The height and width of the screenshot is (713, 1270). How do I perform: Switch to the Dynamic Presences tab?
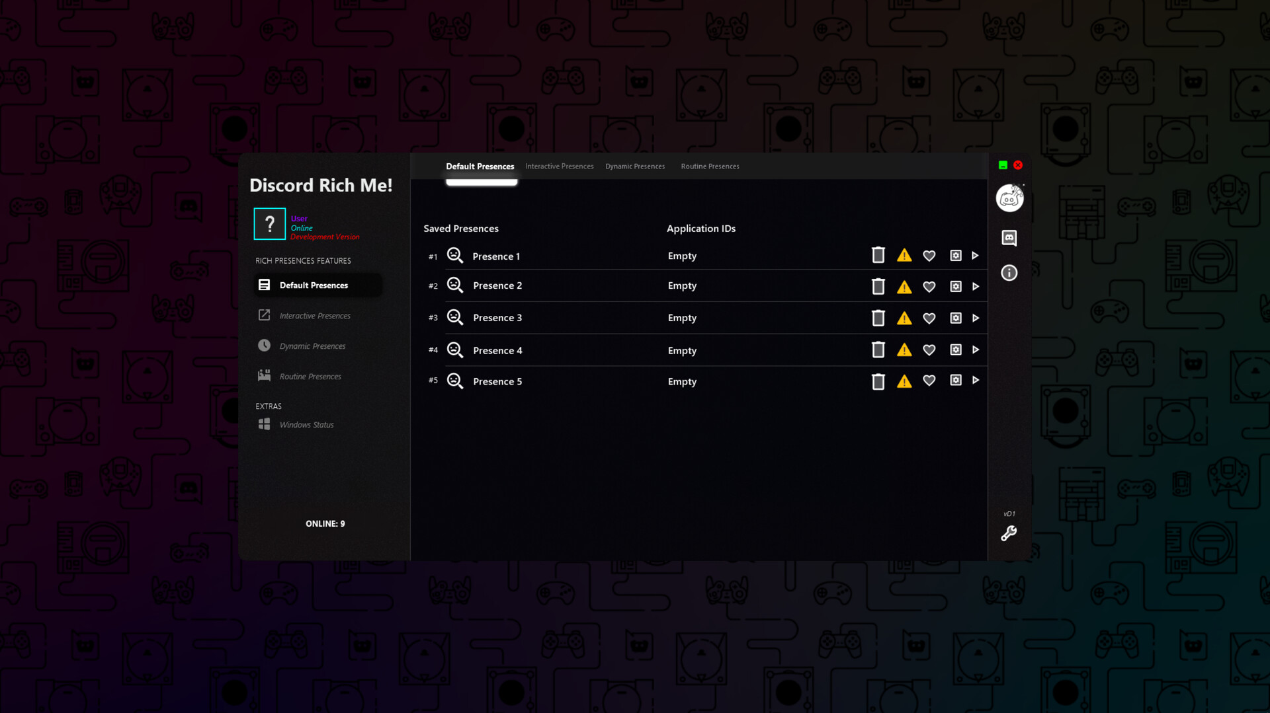point(634,166)
